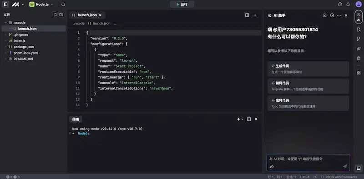This screenshot has width=364, height=179.
Task: Open source control branch icon in right sidebar
Action: [x=359, y=39]
